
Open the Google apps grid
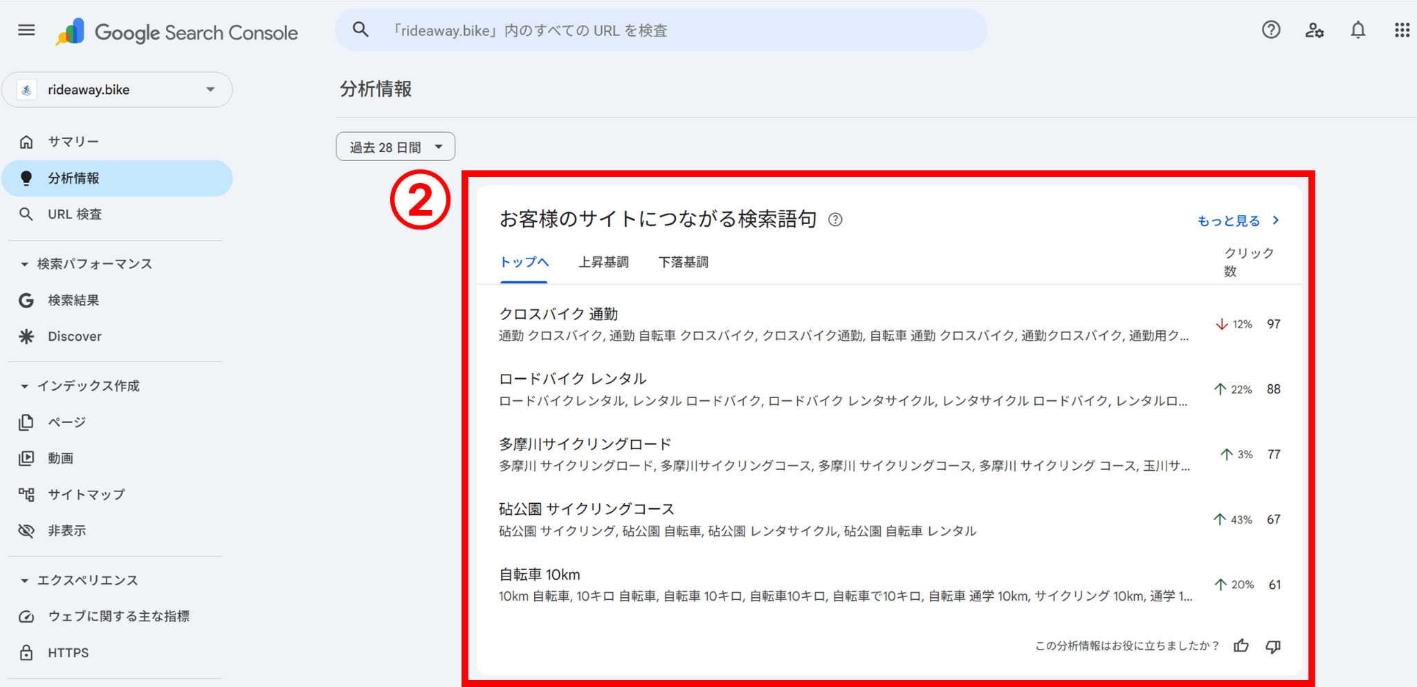click(x=1402, y=30)
